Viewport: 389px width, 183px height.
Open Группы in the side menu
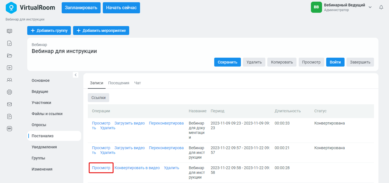(38, 158)
